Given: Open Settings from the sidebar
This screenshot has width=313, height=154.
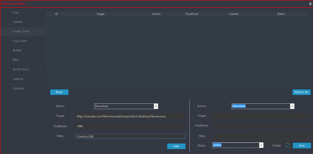Looking at the screenshot, I should (23, 79).
